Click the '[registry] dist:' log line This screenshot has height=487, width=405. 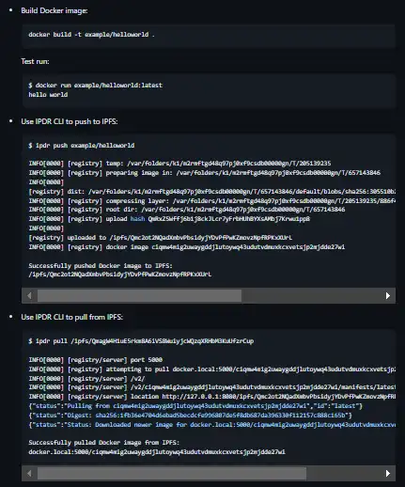(x=212, y=192)
